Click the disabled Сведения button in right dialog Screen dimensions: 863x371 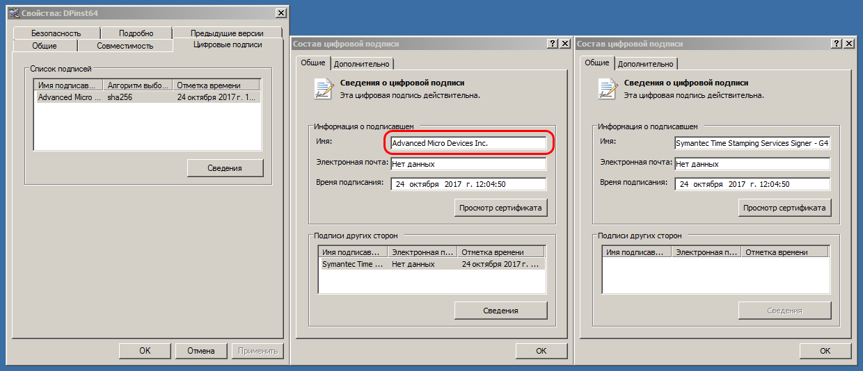click(784, 311)
